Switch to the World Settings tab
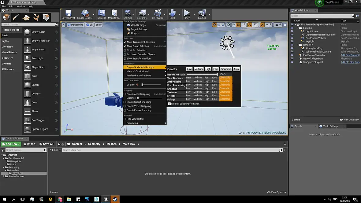The width and height of the screenshot is (361, 203). click(330, 126)
